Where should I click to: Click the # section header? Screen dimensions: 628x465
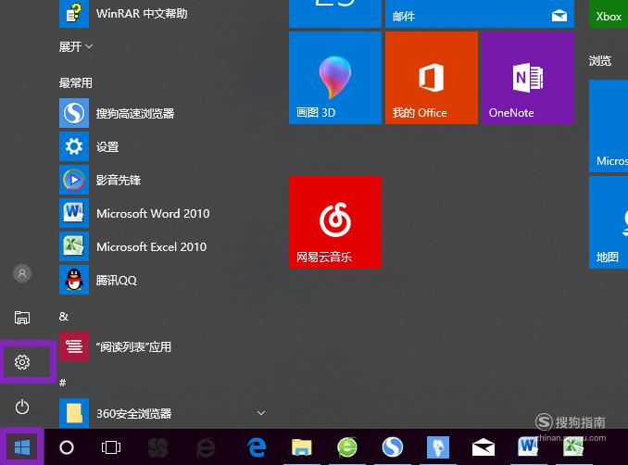pos(62,383)
